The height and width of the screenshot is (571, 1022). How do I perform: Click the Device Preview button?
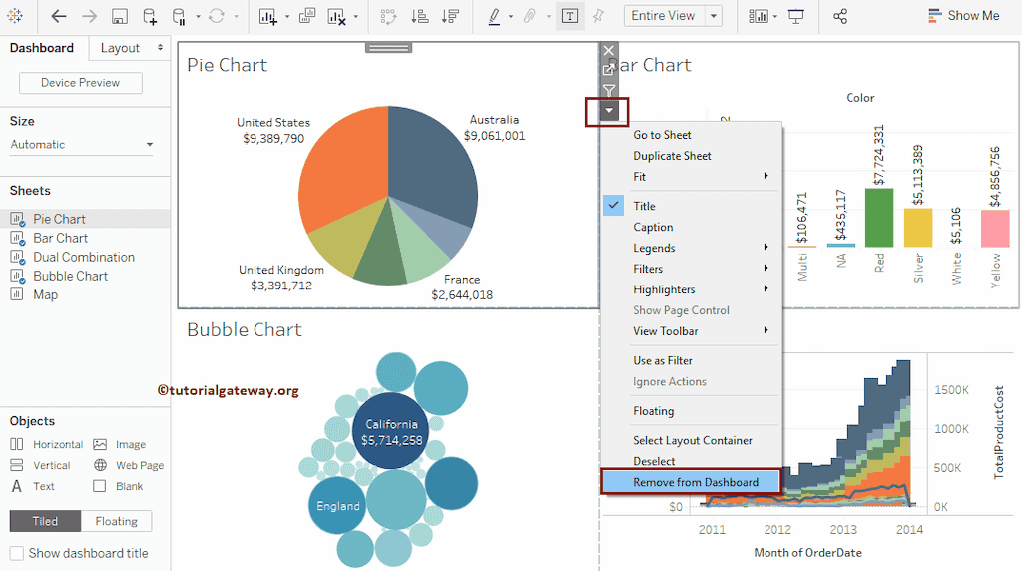[x=80, y=83]
